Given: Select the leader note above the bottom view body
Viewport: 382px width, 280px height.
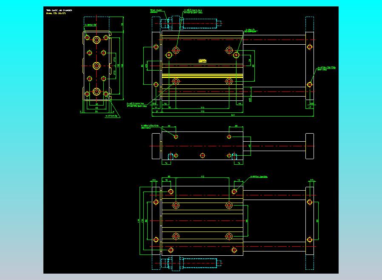Looking at the screenshot, I should pos(259,177).
